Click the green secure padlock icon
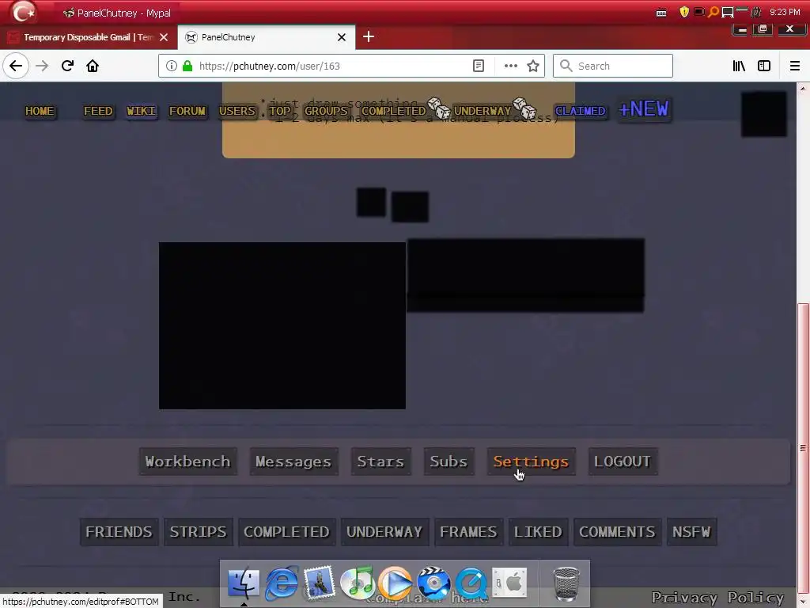Screen dimensions: 810x608 (x=187, y=66)
